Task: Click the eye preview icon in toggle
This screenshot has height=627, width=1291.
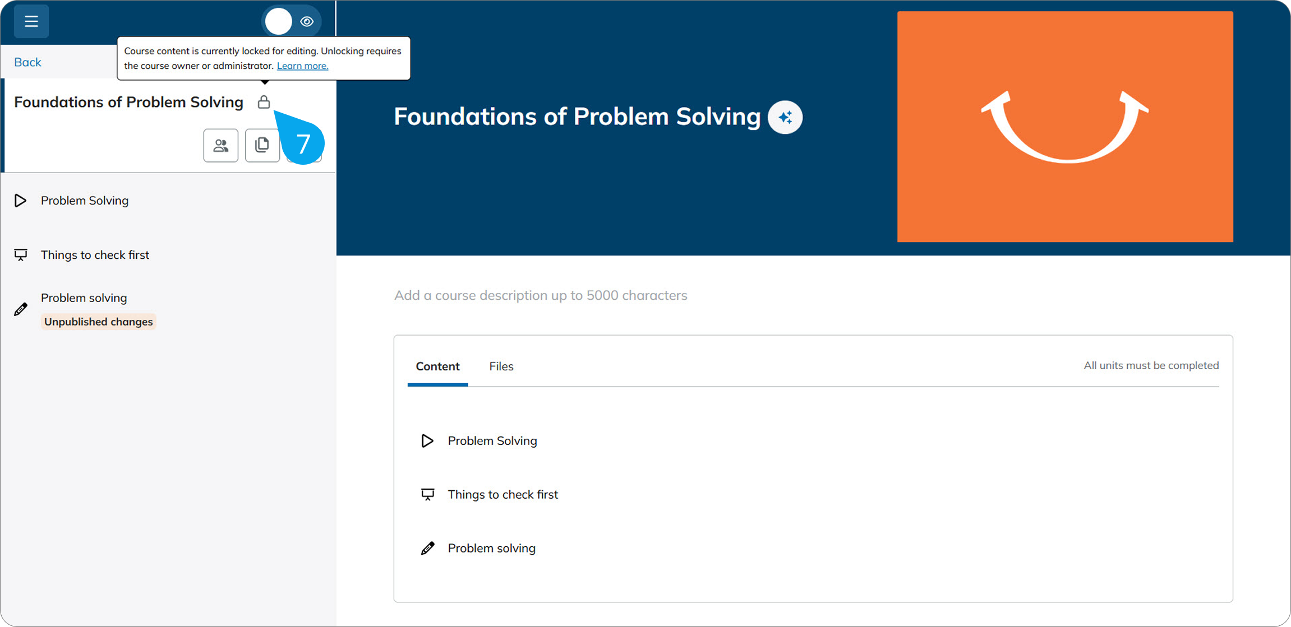Action: (x=307, y=21)
